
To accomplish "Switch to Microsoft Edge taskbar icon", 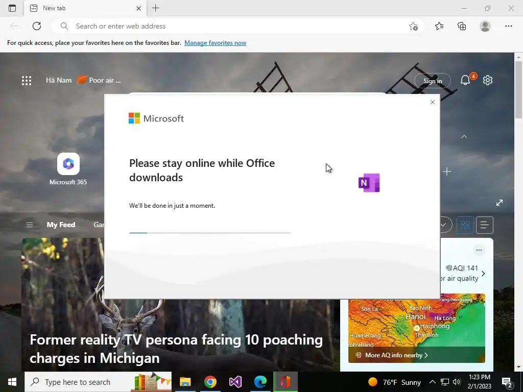I will [260, 382].
